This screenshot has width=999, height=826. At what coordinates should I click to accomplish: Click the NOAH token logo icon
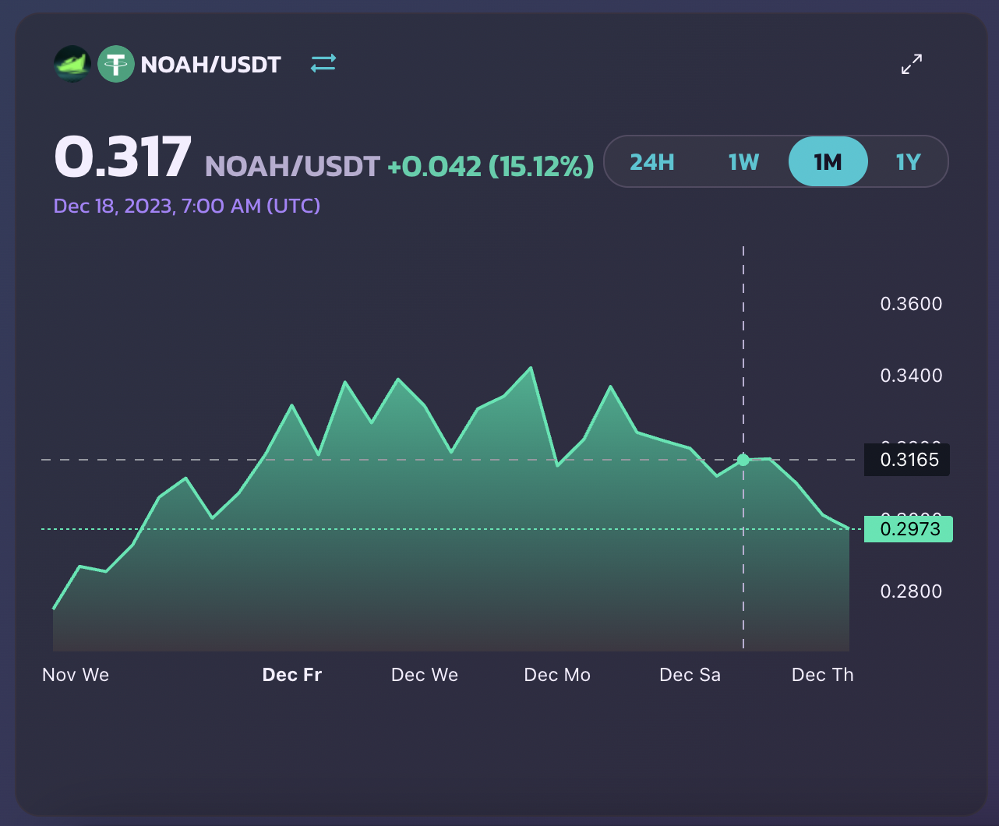(72, 64)
